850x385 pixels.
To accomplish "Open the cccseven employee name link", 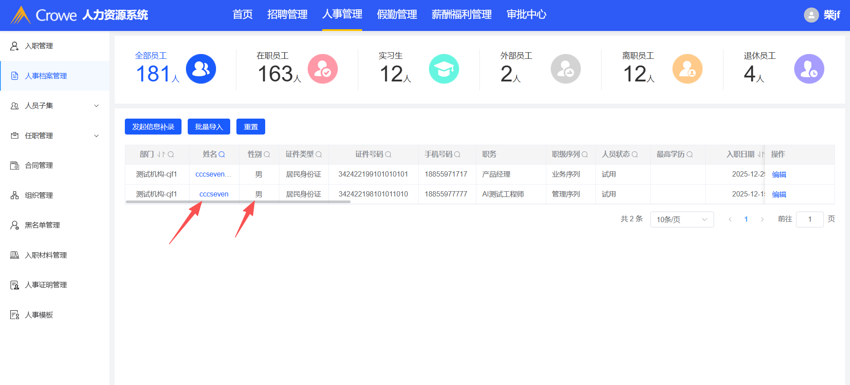I will click(214, 194).
